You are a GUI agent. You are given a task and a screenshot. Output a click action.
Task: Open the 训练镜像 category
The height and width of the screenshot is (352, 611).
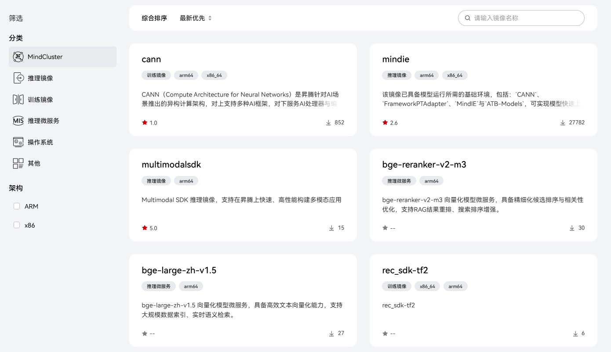point(63,100)
